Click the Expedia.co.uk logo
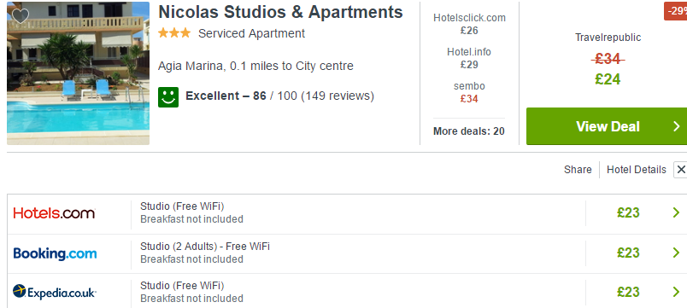 (x=55, y=292)
